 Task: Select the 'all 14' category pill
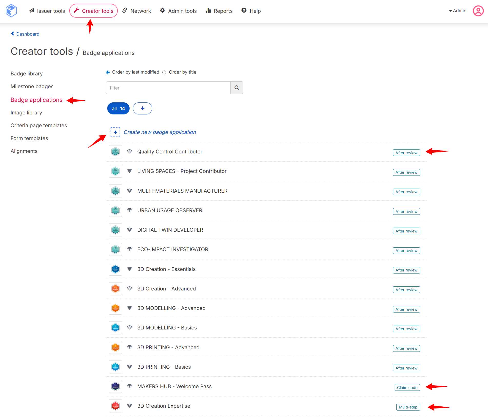(118, 108)
